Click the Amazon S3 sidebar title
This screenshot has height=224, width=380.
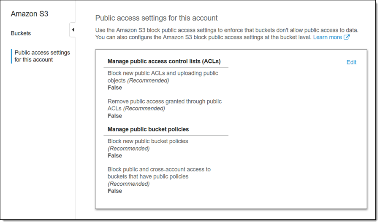[30, 14]
